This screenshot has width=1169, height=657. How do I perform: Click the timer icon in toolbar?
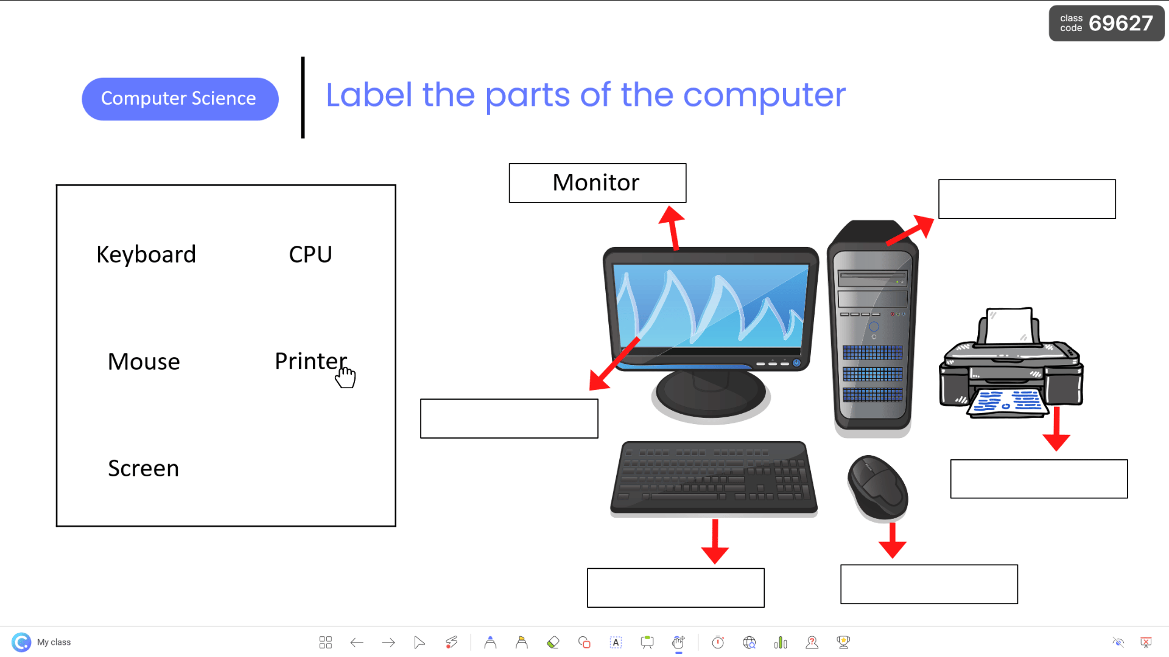click(718, 642)
